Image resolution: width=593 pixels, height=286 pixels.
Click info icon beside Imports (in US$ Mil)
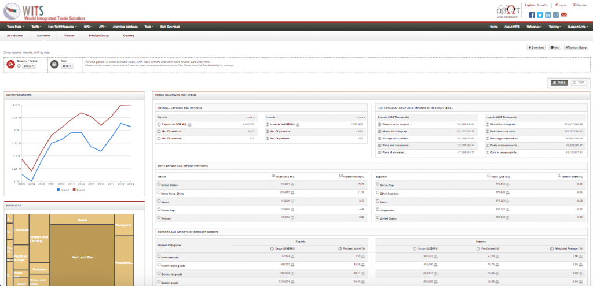click(x=268, y=125)
